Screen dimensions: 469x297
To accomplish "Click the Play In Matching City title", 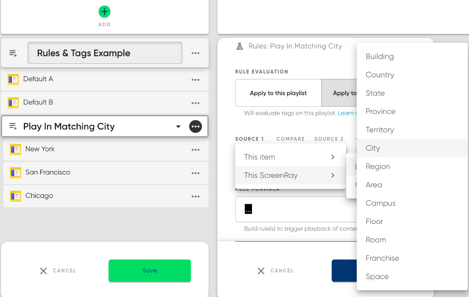I will pyautogui.click(x=69, y=126).
